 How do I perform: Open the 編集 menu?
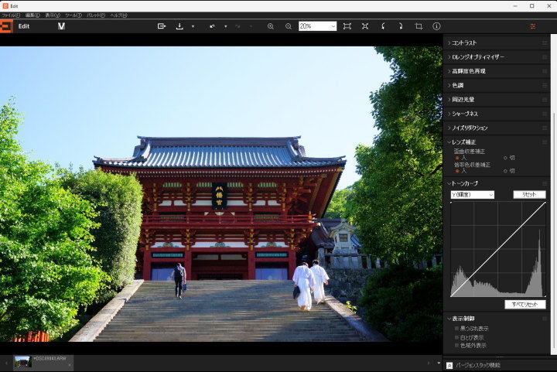coord(32,15)
